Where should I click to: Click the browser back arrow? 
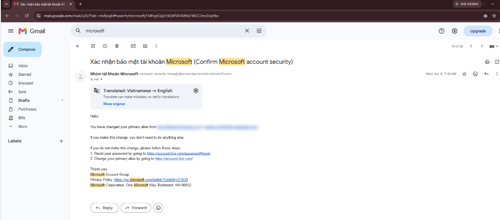coord(7,16)
